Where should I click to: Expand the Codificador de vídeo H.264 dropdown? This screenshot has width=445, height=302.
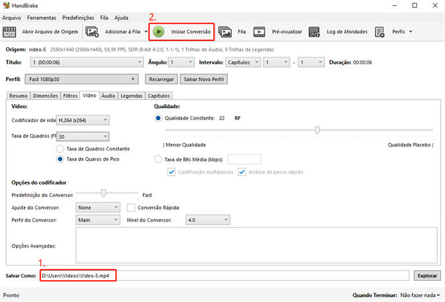(x=83, y=120)
